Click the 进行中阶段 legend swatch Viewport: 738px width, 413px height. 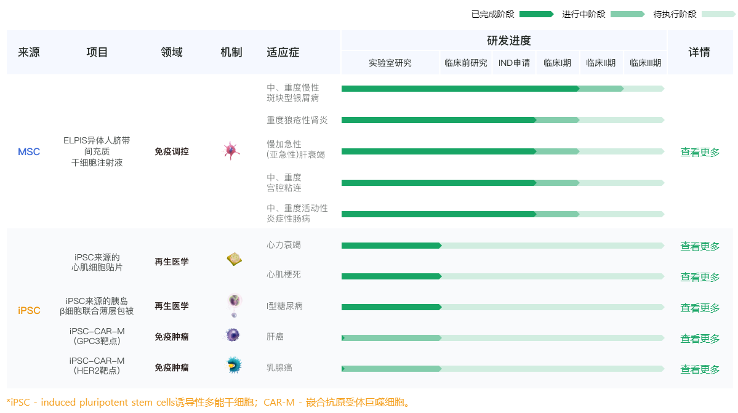627,14
